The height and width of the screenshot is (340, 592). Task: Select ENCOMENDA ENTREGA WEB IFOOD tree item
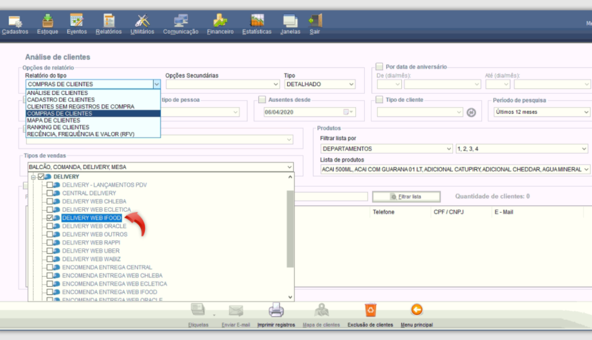109,292
